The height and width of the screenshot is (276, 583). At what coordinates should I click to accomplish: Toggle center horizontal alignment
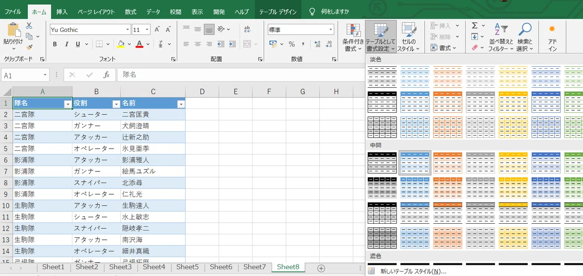[x=197, y=44]
